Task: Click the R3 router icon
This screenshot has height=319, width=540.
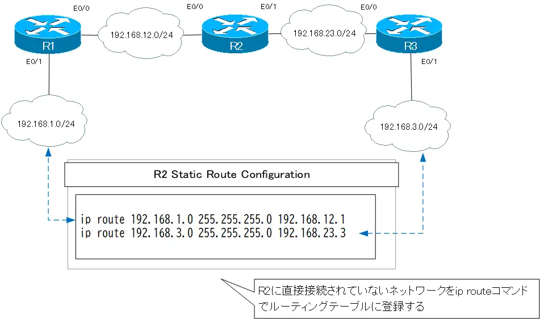Action: pos(409,34)
